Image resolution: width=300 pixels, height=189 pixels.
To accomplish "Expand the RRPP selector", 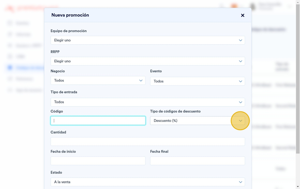I will pyautogui.click(x=148, y=61).
